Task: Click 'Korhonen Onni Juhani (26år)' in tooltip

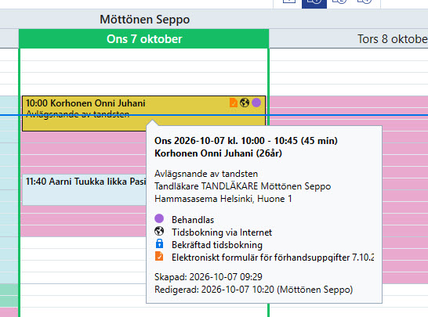Action: pos(218,153)
